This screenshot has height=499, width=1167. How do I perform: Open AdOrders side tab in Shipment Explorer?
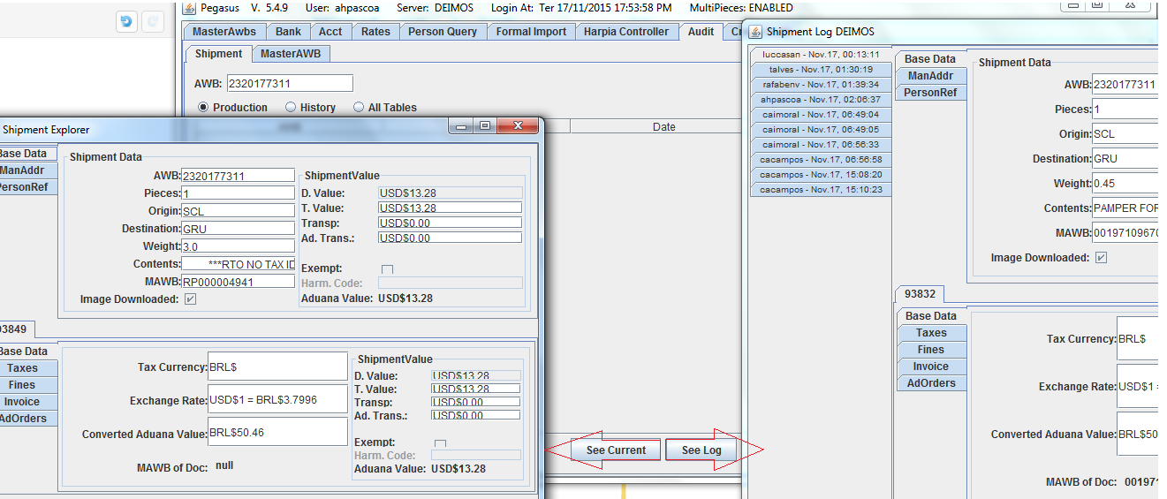click(x=27, y=419)
